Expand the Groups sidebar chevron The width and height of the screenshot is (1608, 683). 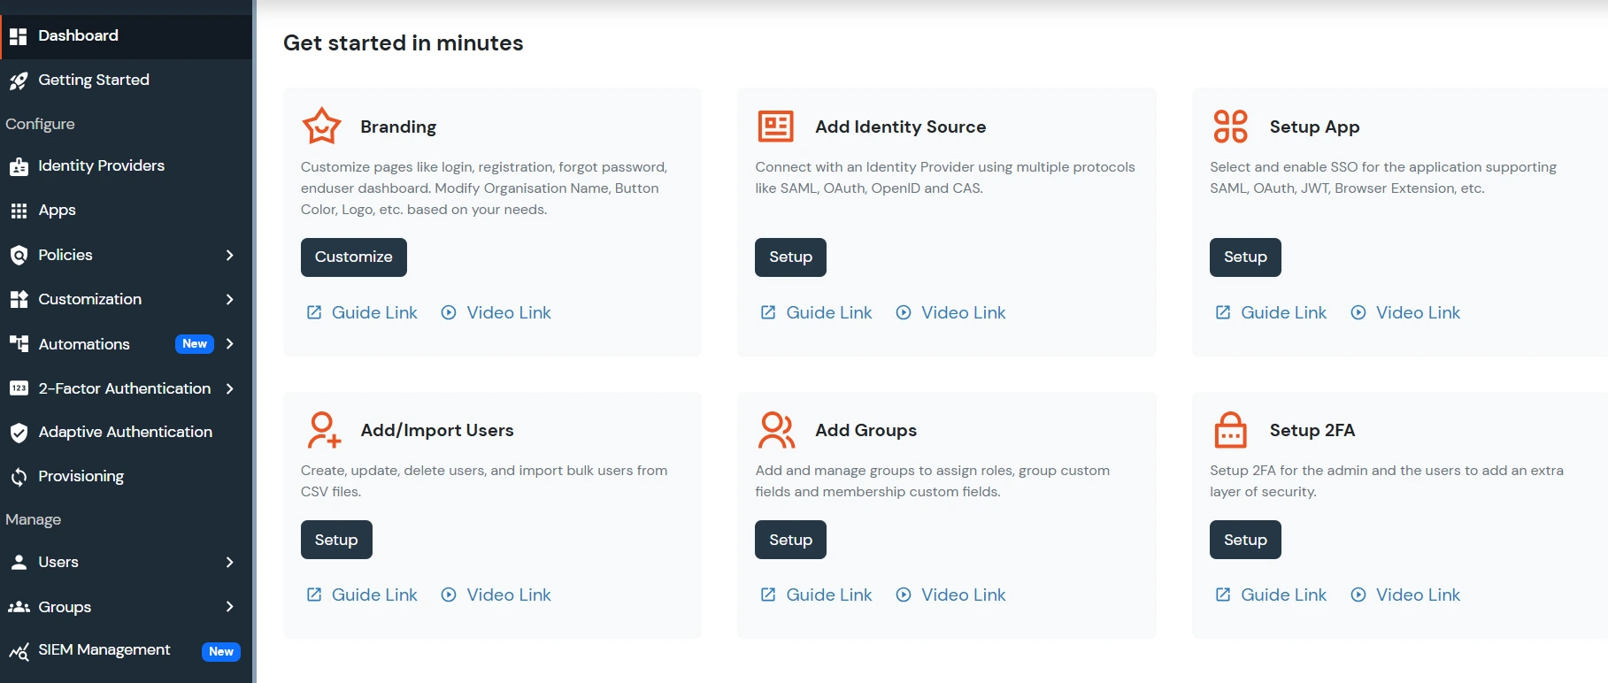coord(230,607)
